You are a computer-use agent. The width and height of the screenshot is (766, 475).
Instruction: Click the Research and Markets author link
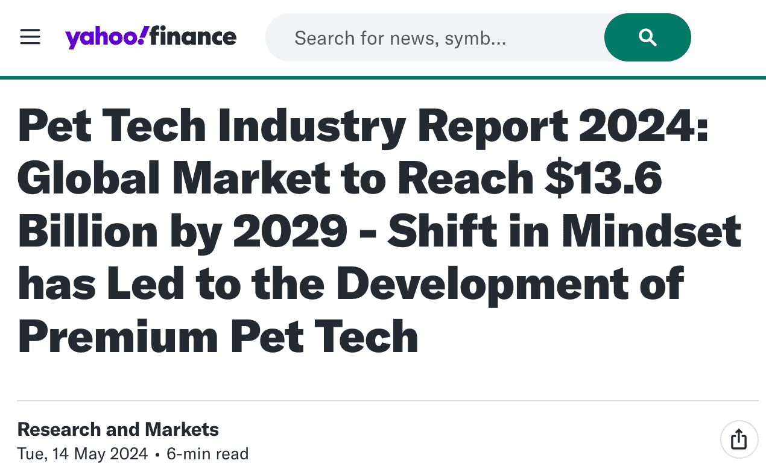coord(118,429)
